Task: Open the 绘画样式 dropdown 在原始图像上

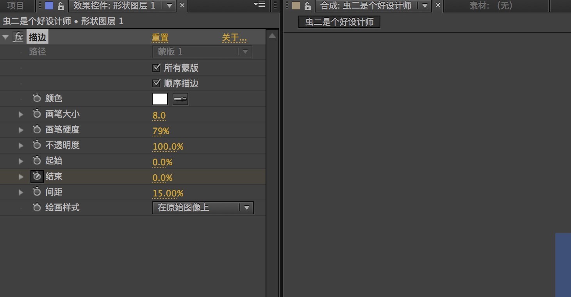Action: click(x=203, y=208)
